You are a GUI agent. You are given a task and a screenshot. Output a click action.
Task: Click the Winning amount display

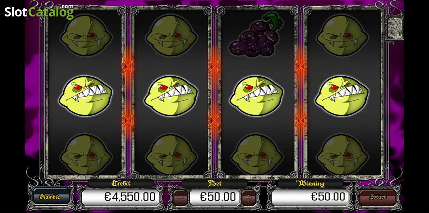310,197
